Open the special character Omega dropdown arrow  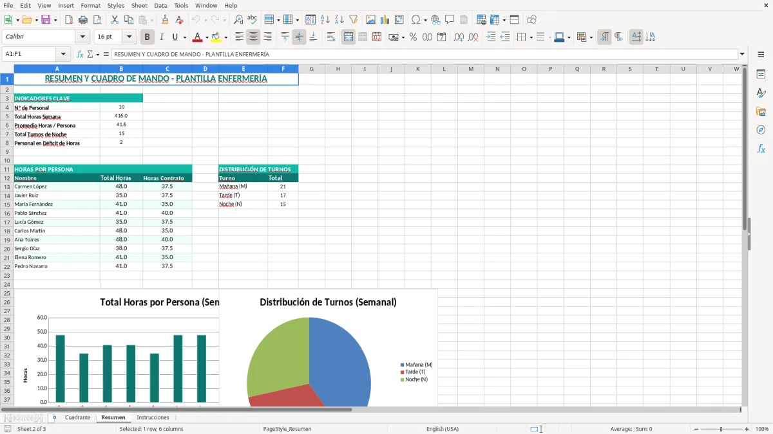[x=425, y=20]
